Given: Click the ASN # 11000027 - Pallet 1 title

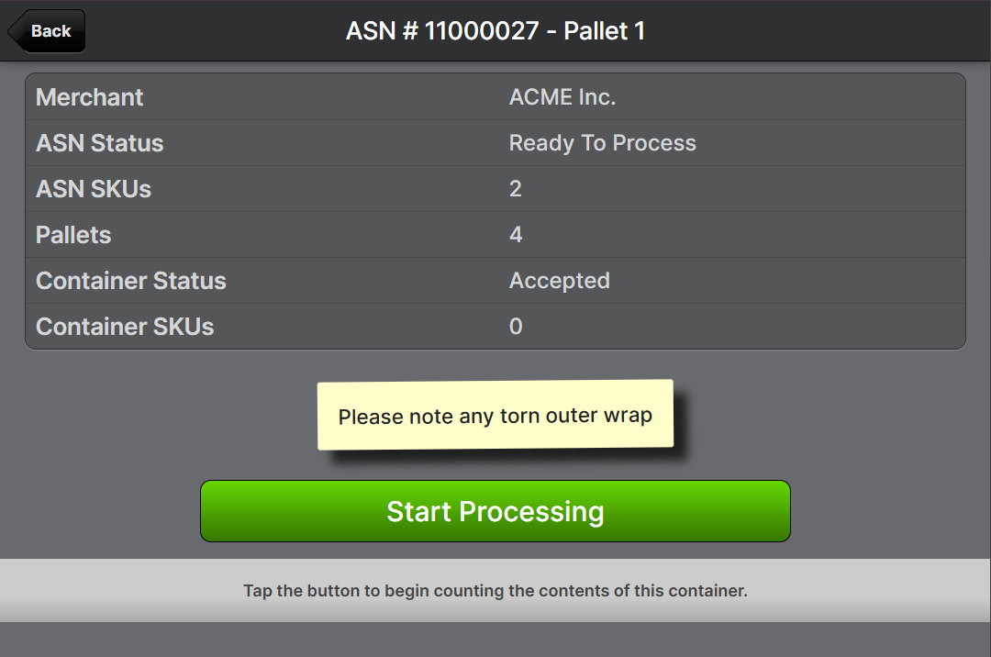Looking at the screenshot, I should [x=495, y=31].
